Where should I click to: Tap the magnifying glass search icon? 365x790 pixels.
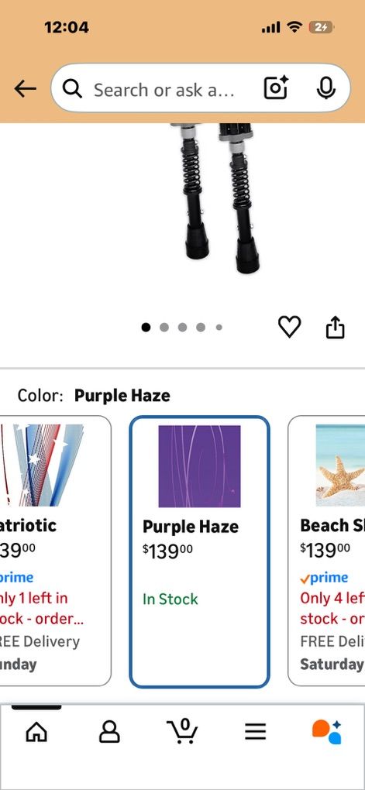point(73,89)
